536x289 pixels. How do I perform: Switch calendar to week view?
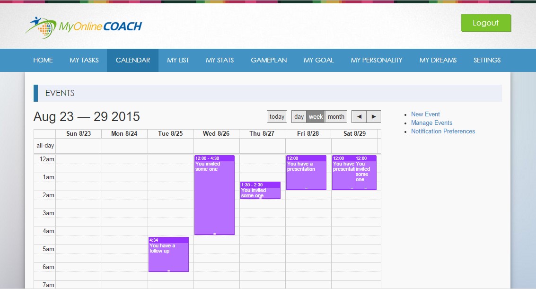point(316,117)
